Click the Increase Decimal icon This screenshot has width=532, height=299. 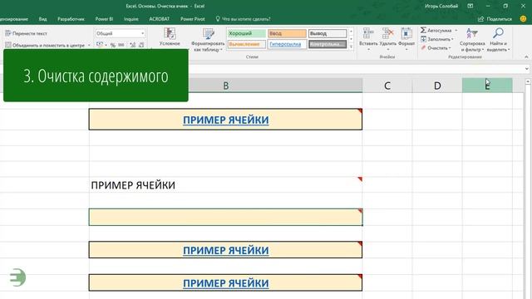click(x=133, y=45)
